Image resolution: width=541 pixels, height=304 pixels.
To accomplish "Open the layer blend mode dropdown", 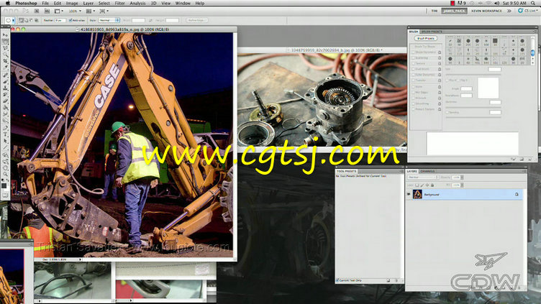I will click(423, 178).
